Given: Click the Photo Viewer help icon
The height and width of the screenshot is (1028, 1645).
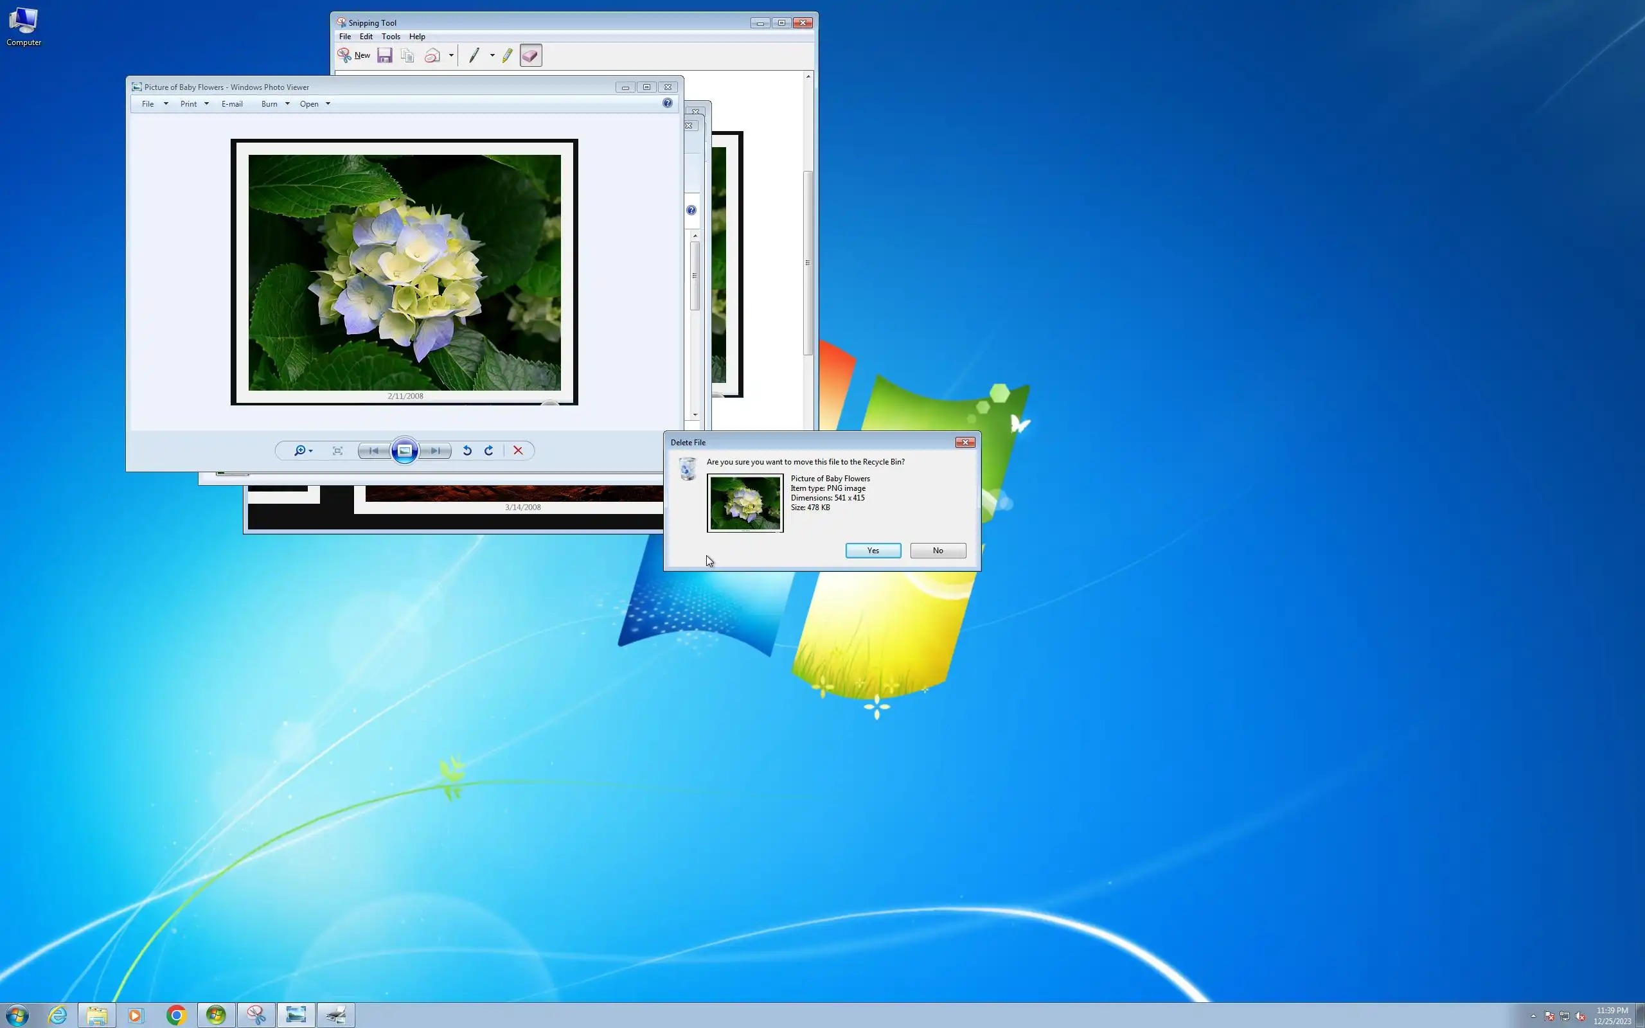Looking at the screenshot, I should (668, 103).
